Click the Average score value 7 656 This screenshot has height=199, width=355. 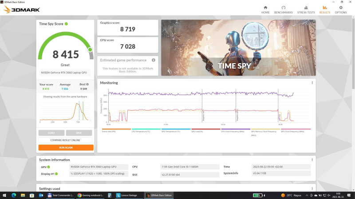coord(65,89)
